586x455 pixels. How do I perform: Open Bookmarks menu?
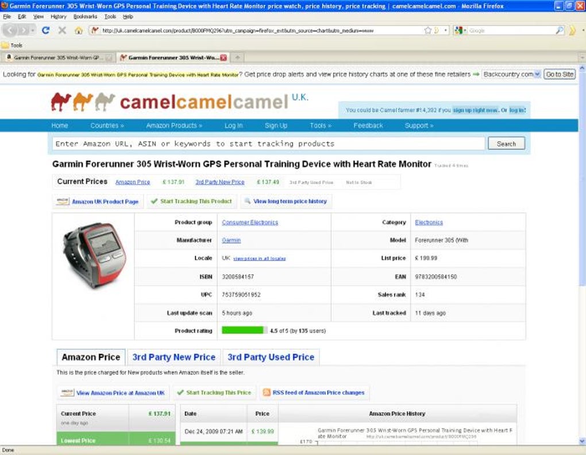pyautogui.click(x=85, y=17)
